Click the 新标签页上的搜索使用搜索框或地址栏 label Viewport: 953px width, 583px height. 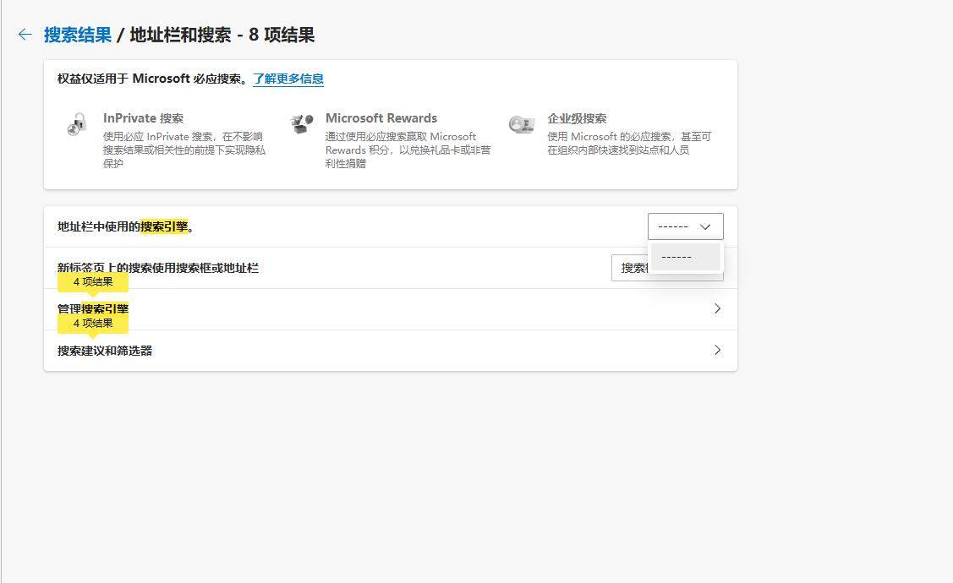pos(158,268)
